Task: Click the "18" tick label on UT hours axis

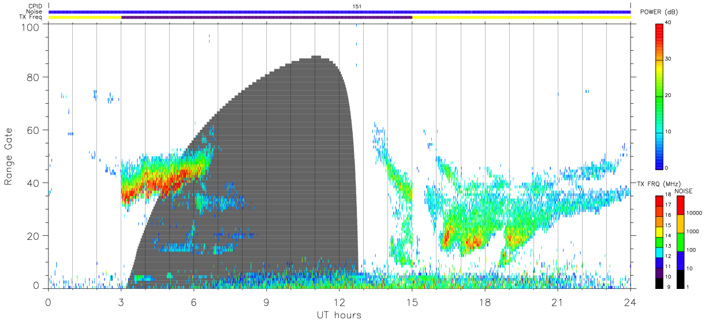Action: pos(485,302)
